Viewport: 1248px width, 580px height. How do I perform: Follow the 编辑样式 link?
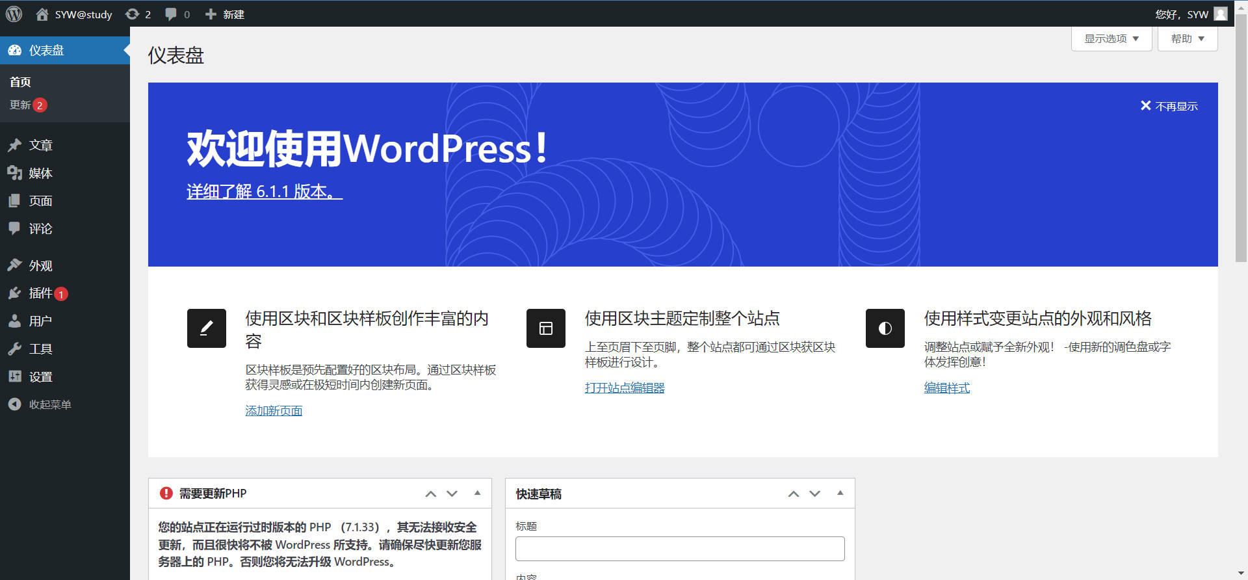[x=947, y=388]
